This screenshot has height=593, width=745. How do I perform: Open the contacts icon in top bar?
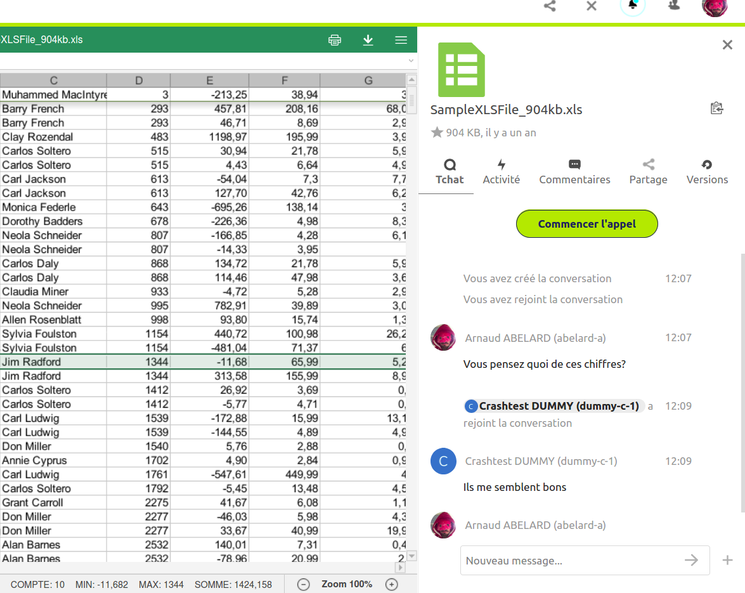(673, 6)
